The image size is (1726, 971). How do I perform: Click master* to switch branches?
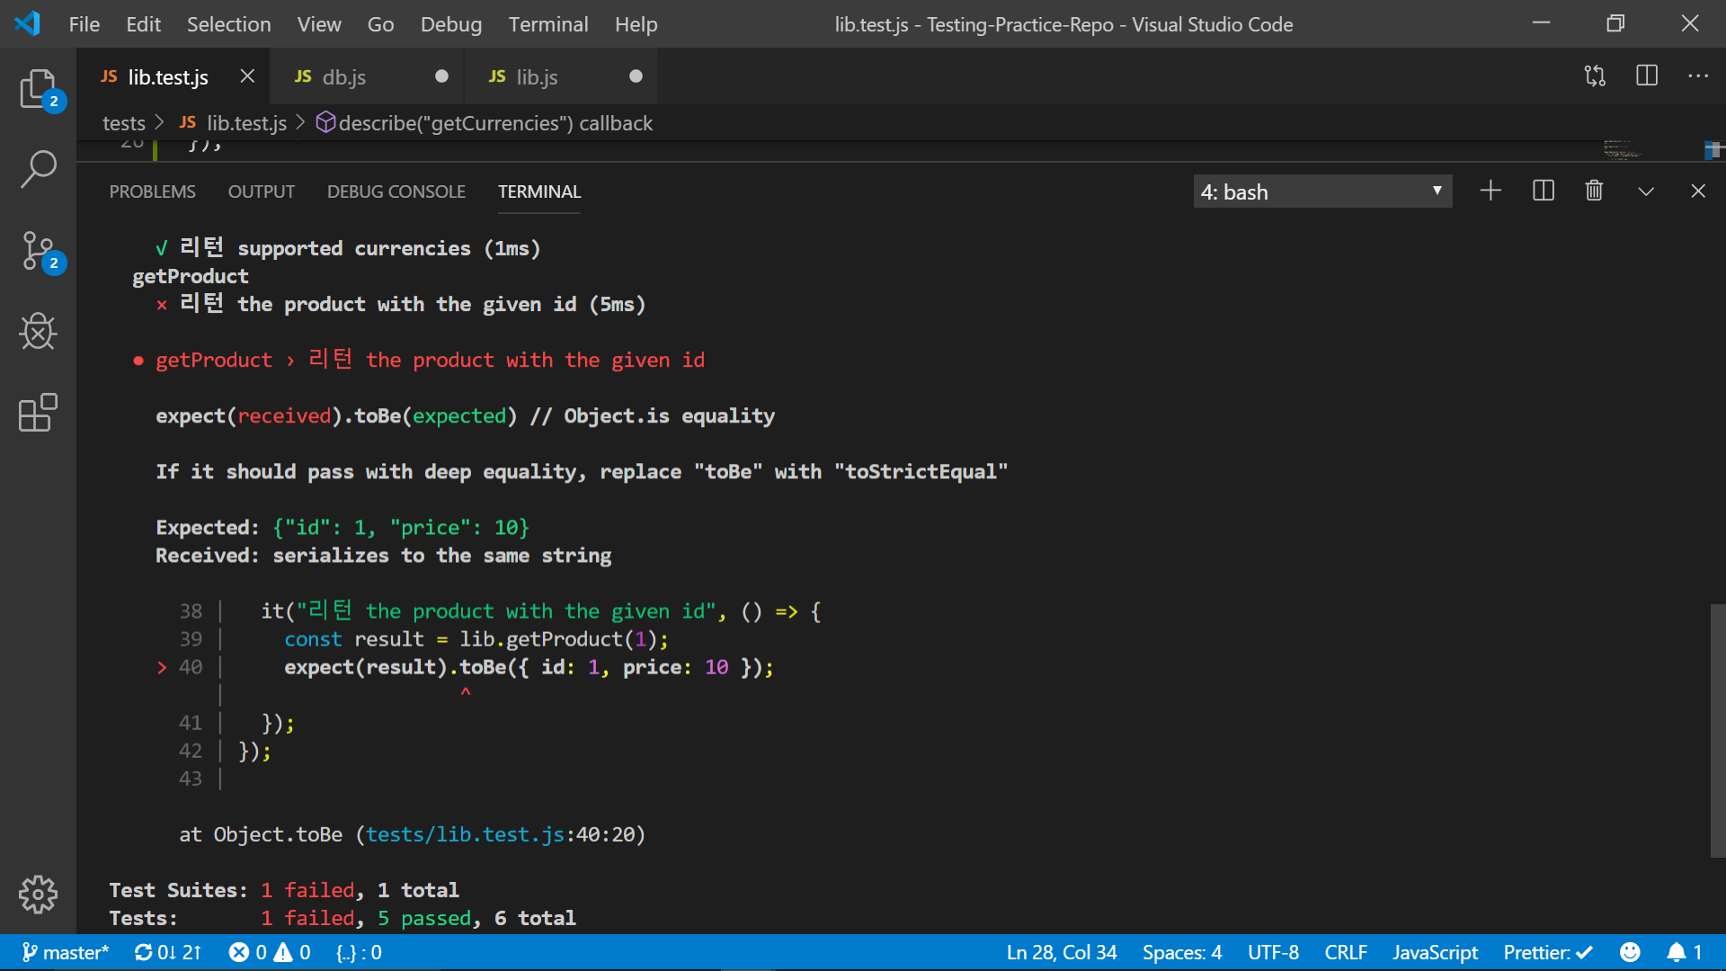point(66,952)
